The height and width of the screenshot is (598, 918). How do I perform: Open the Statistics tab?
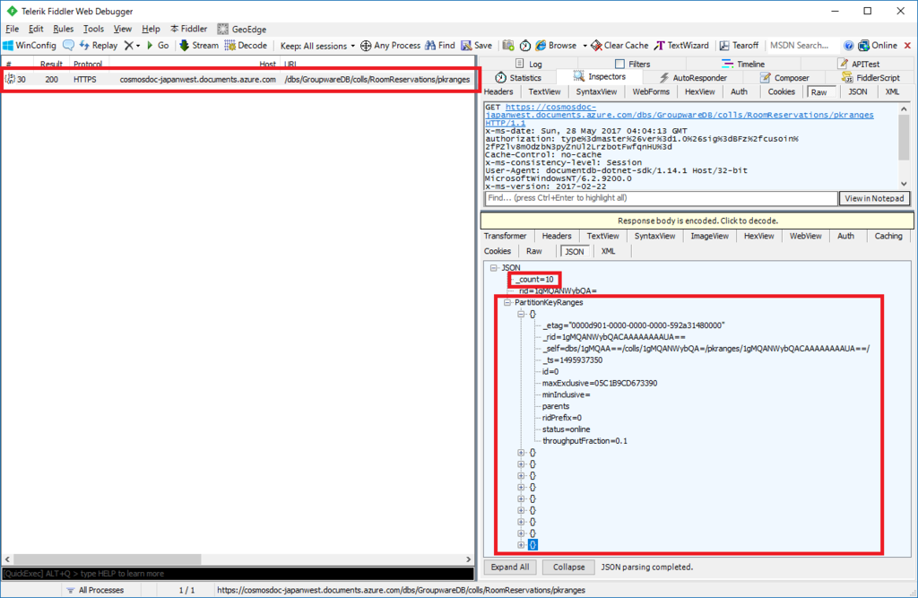[518, 77]
